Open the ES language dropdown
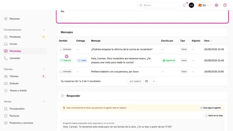This screenshot has width=233, height=131. coord(204,5)
